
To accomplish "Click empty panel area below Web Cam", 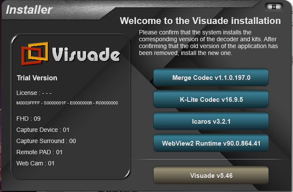I will [69, 172].
